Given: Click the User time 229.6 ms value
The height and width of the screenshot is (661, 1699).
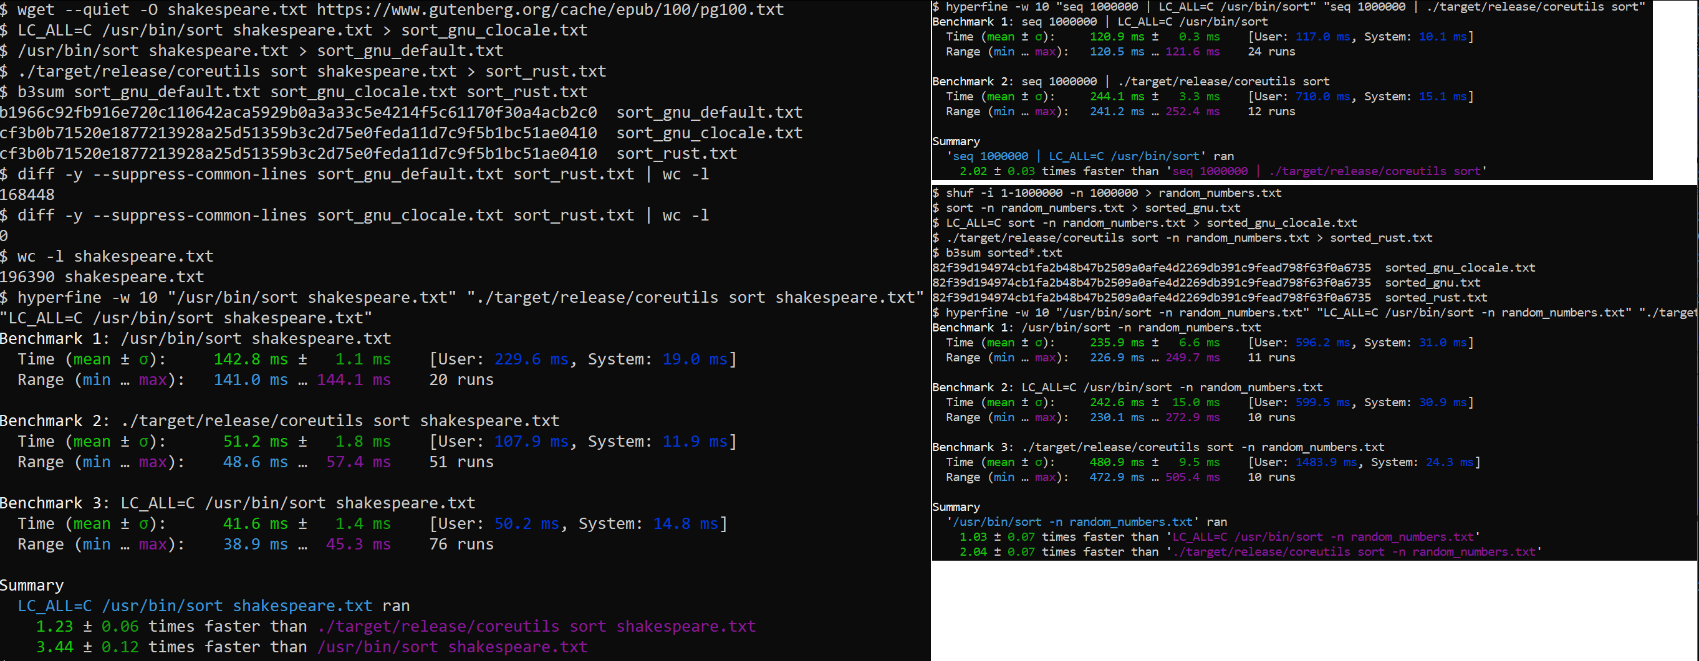Looking at the screenshot, I should 531,359.
